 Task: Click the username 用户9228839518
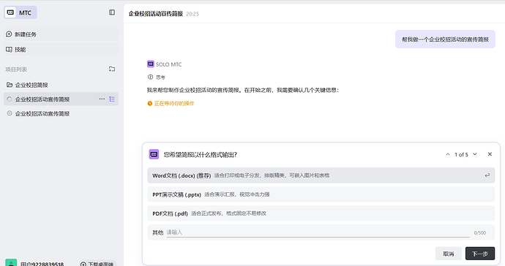click(42, 264)
